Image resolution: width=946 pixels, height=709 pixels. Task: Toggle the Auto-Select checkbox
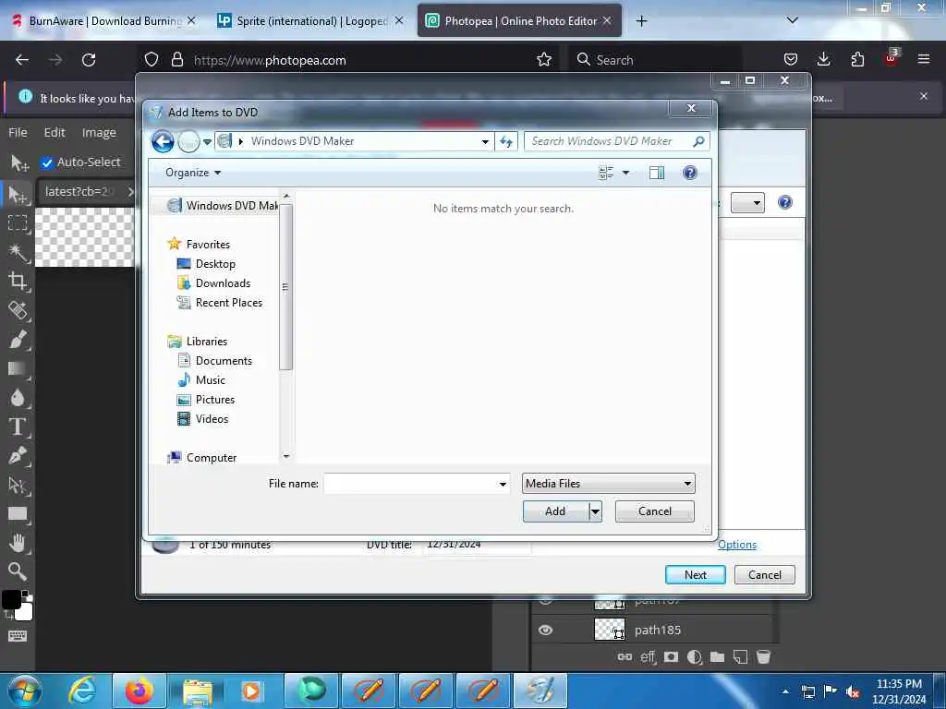coord(47,162)
